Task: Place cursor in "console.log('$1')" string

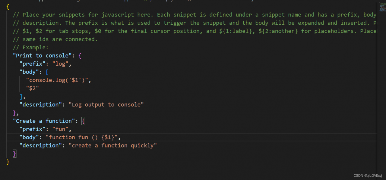Action: pyautogui.click(x=57, y=80)
